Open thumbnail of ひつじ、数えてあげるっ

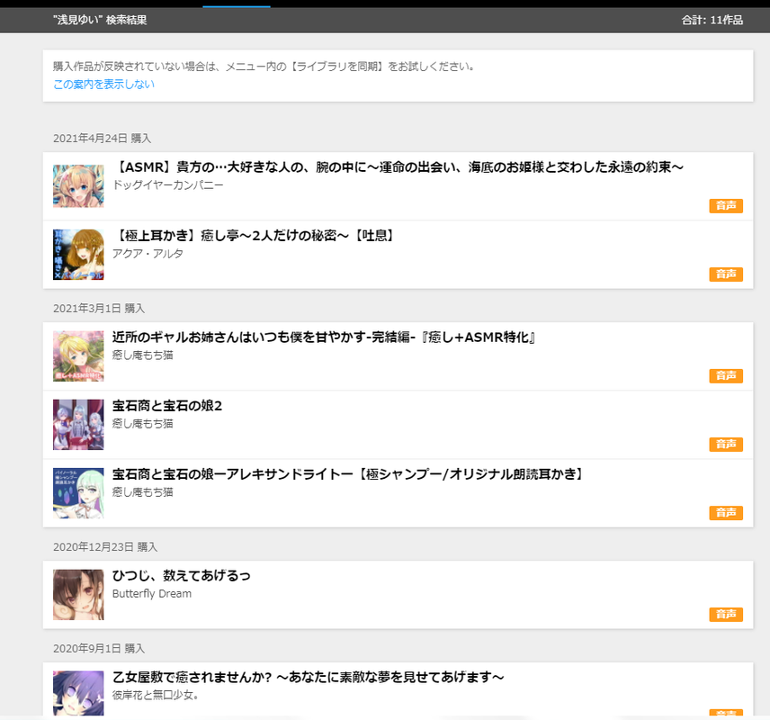click(78, 595)
